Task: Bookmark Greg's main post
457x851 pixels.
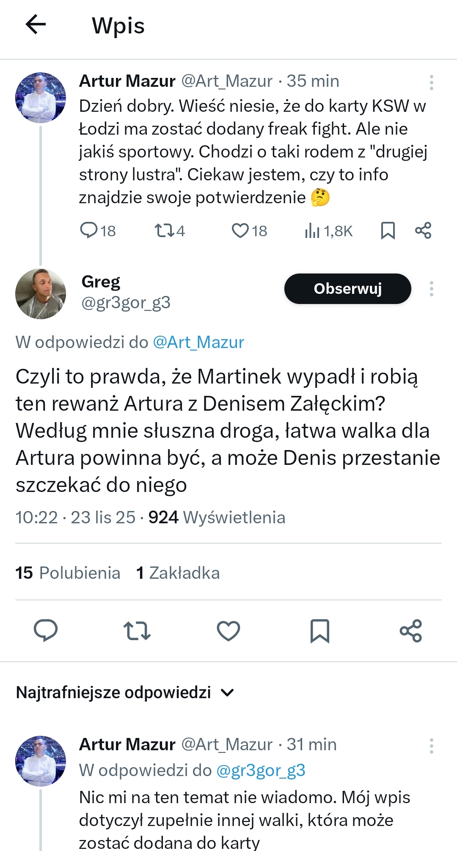Action: point(320,631)
